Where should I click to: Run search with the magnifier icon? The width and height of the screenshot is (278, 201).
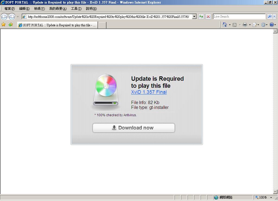click(x=270, y=17)
